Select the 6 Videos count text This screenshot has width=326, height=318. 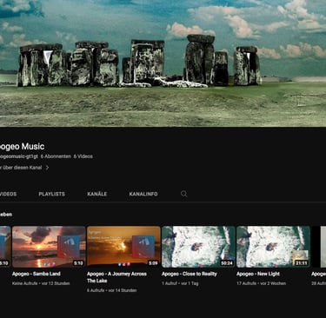click(x=83, y=156)
